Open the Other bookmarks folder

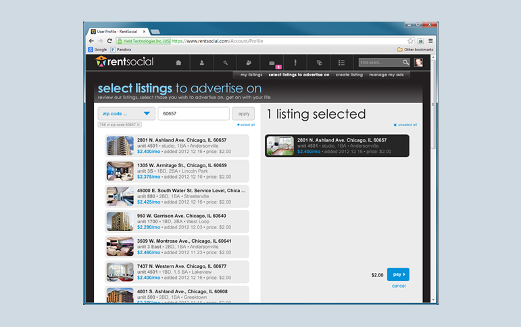[414, 49]
